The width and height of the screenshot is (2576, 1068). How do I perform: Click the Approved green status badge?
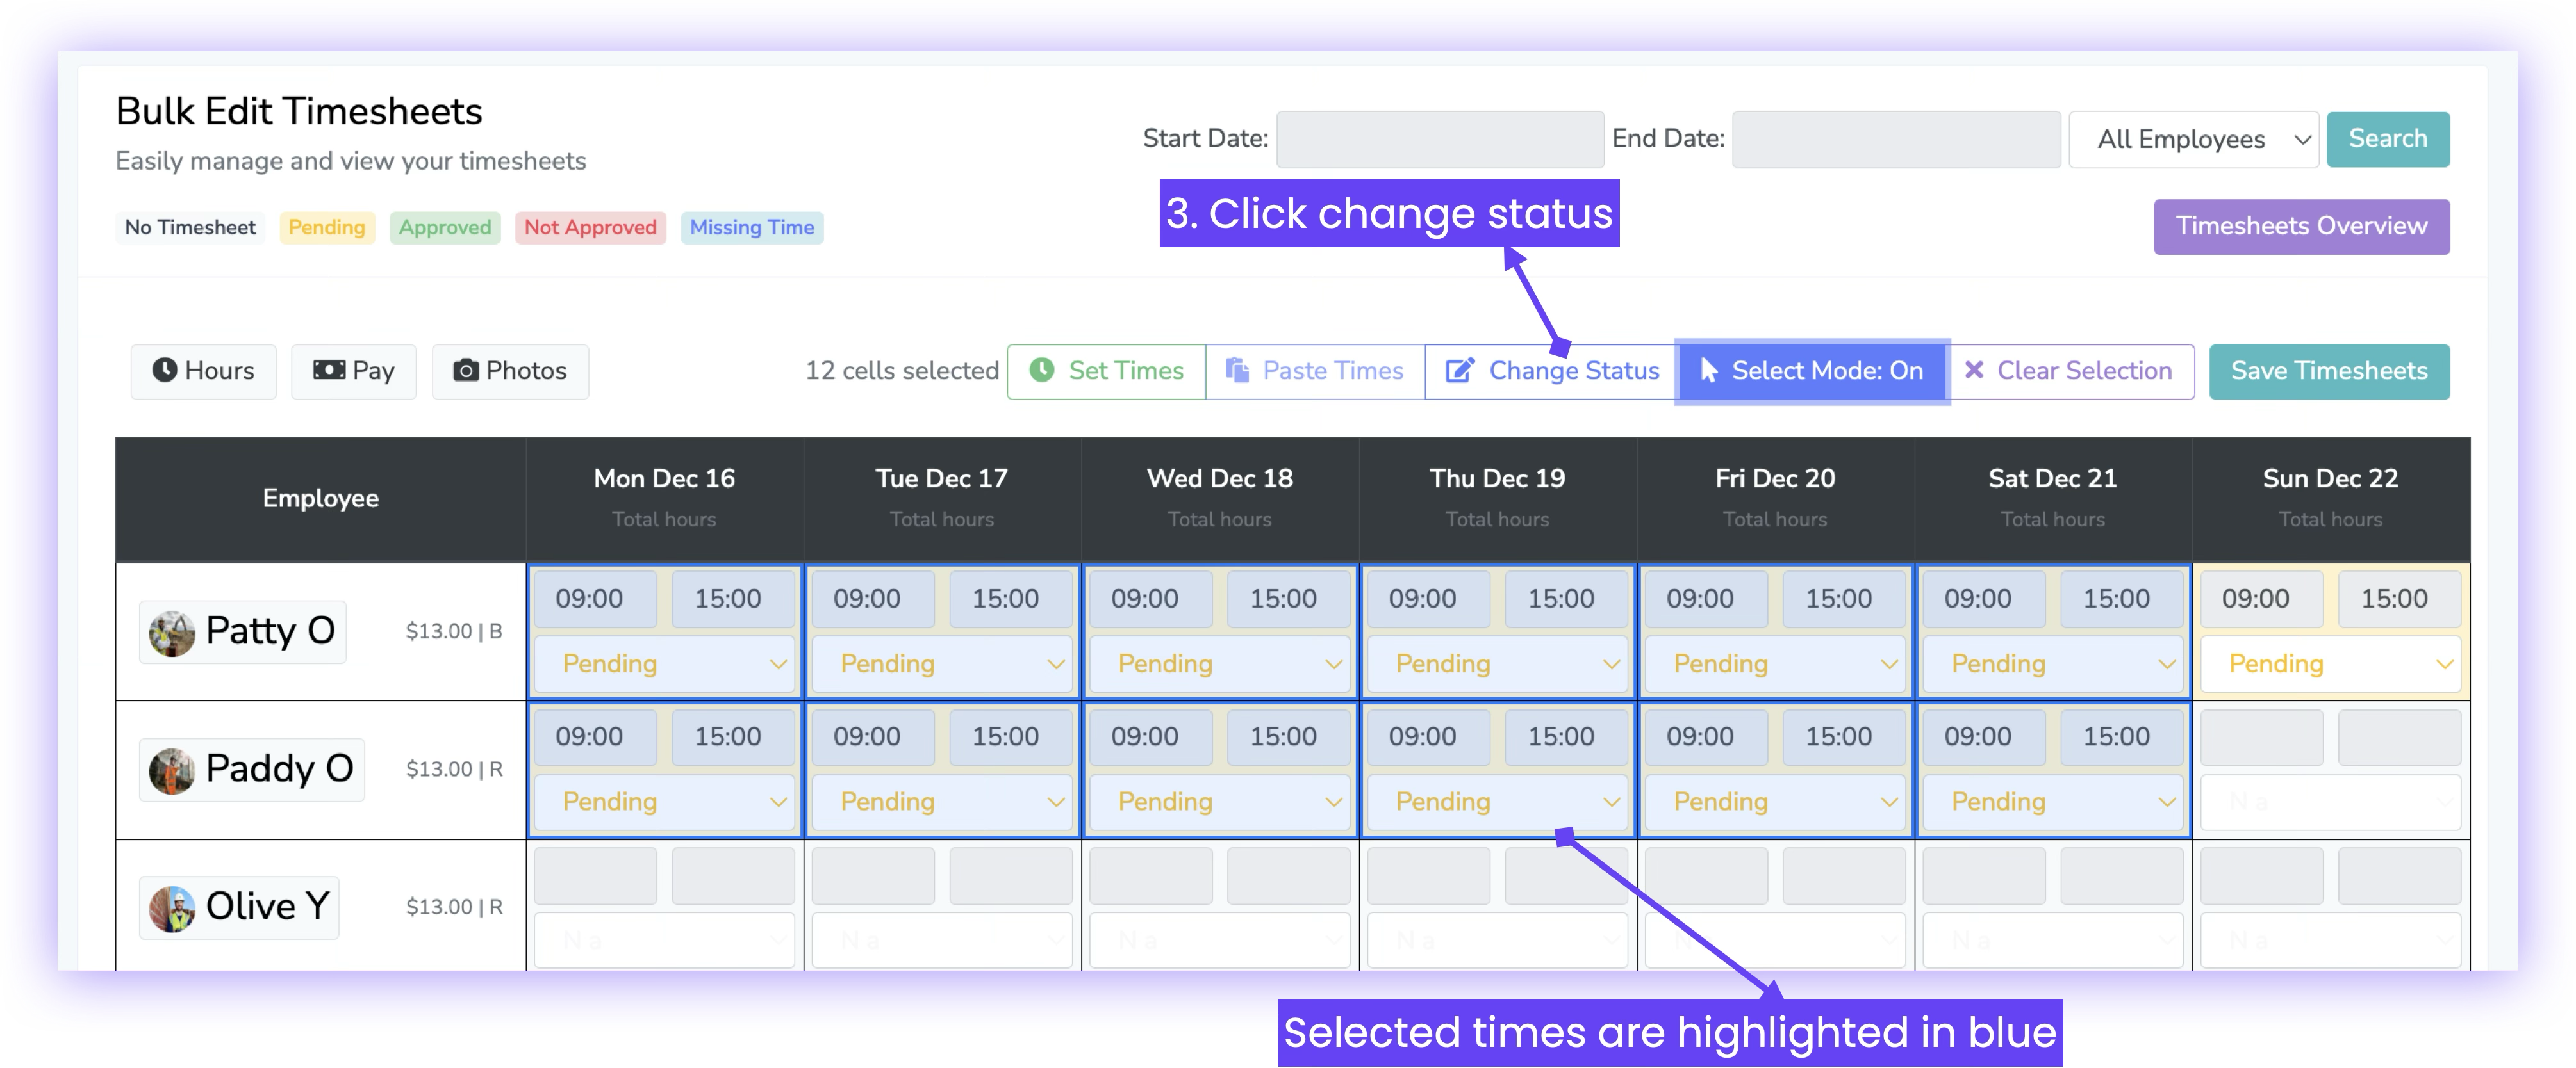445,228
